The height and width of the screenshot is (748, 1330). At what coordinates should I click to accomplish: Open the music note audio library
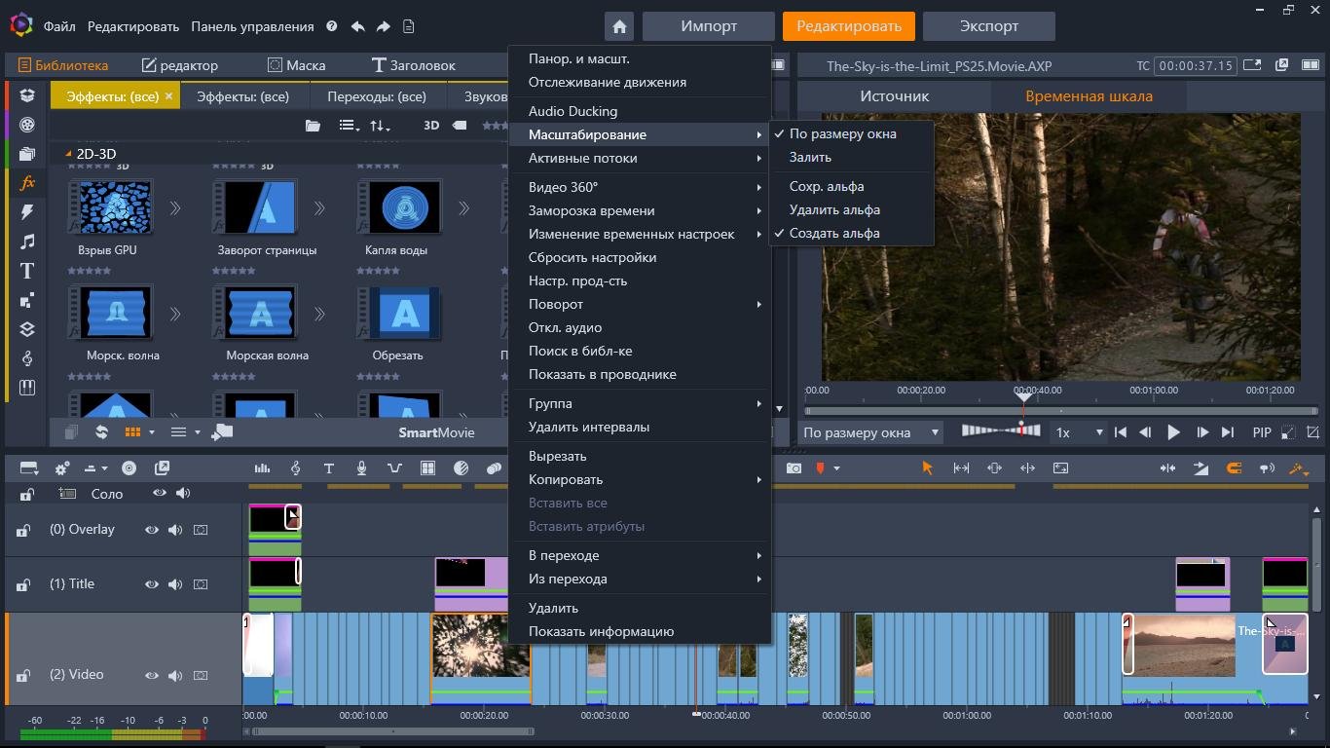27,242
